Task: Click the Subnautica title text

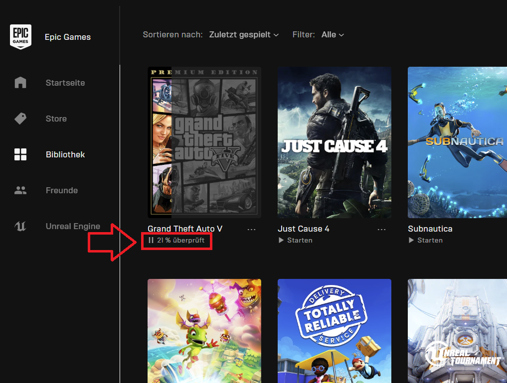Action: (430, 229)
